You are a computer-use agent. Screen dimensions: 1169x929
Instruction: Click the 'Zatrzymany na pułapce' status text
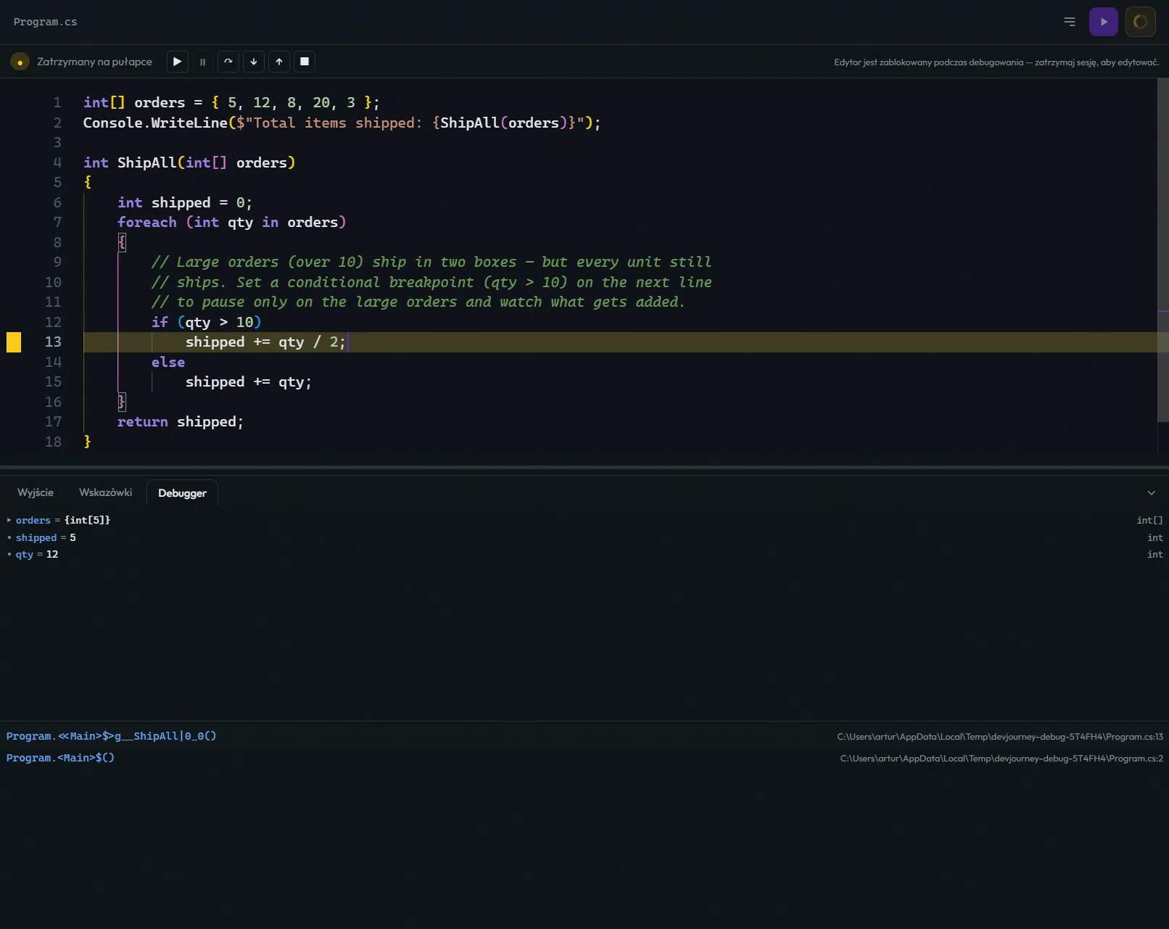click(94, 62)
